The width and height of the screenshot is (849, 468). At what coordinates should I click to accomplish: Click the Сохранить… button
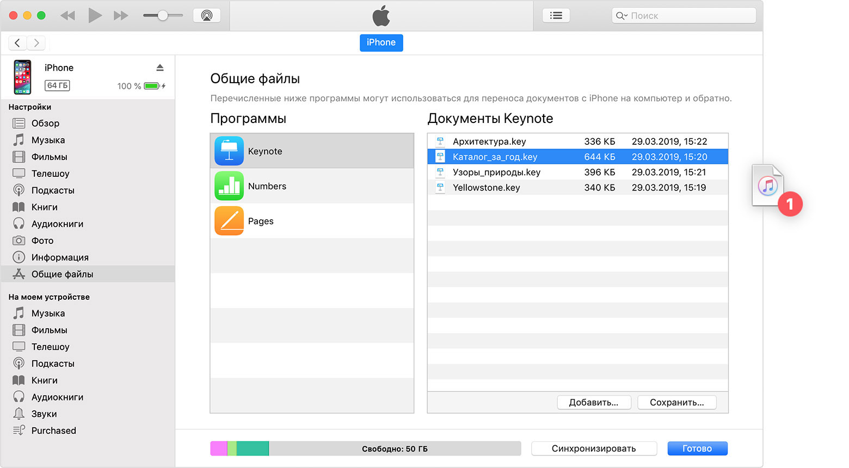point(676,403)
